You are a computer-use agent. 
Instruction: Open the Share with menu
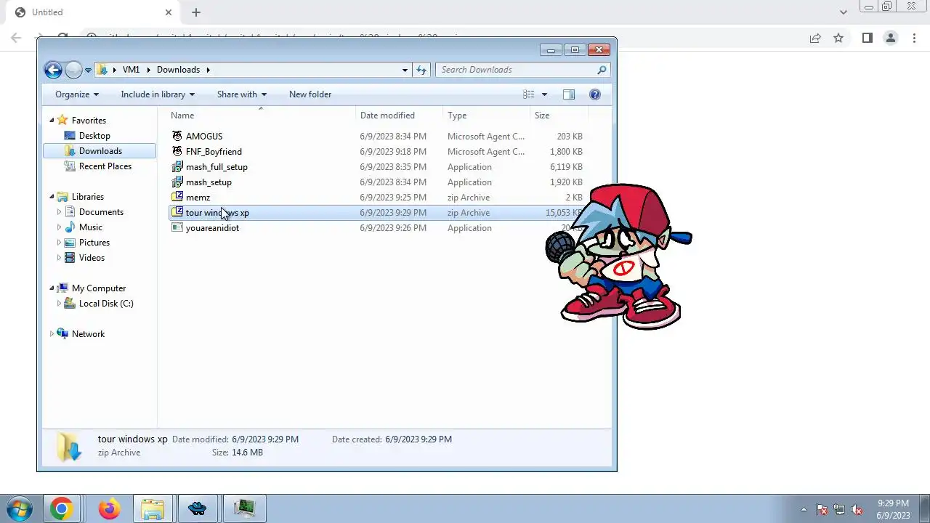[x=242, y=94]
